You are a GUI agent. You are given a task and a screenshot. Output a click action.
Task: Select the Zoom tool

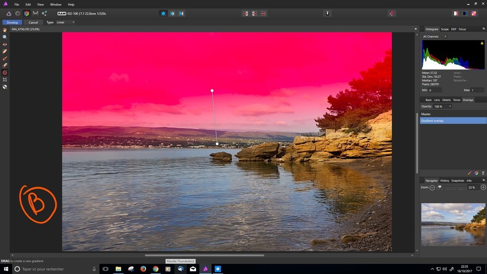(x=5, y=37)
